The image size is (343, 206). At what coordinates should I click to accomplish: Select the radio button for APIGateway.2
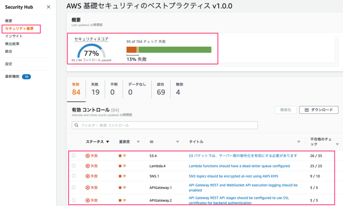coord(74,200)
